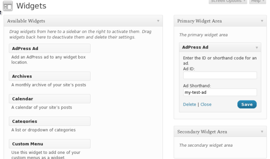This screenshot has height=159, width=270.
Task: Select the Calendar widget bar
Action: coord(50,99)
